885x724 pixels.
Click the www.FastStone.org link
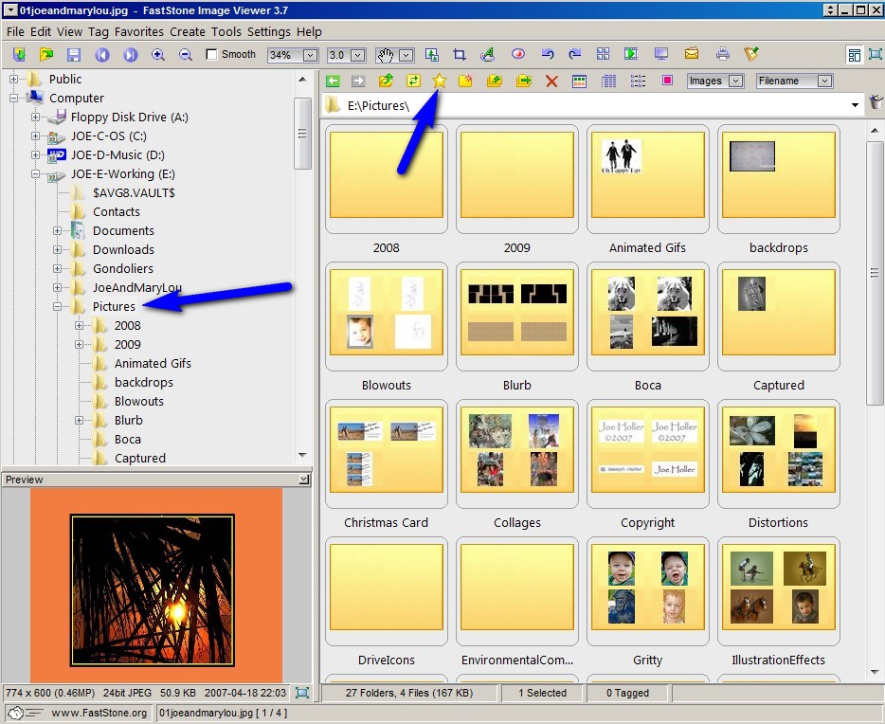tap(99, 713)
